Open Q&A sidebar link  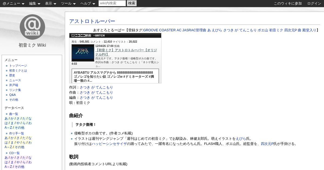click(x=12, y=95)
